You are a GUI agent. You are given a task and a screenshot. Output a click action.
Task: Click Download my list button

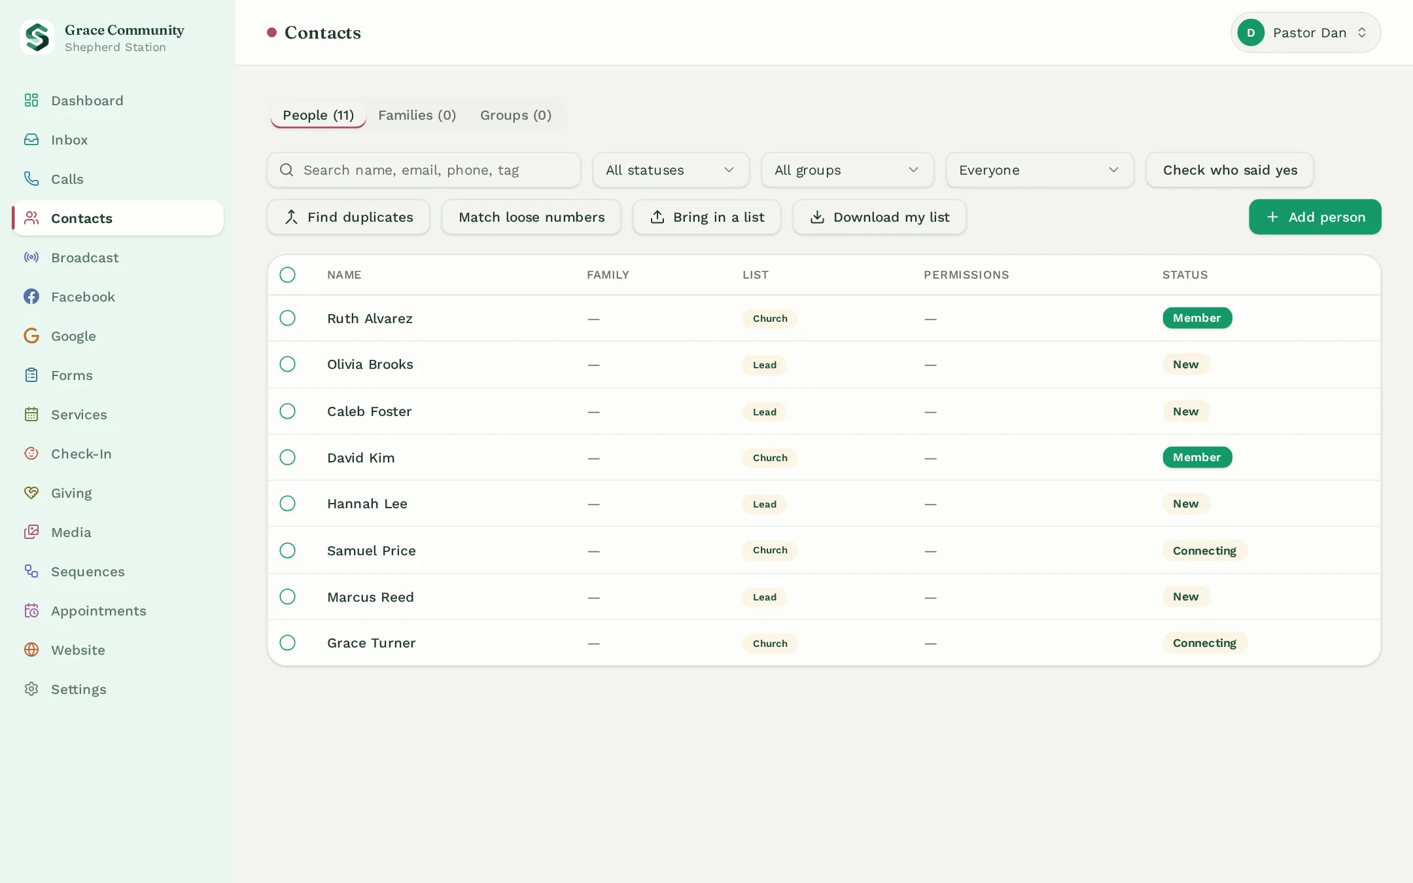pyautogui.click(x=879, y=217)
